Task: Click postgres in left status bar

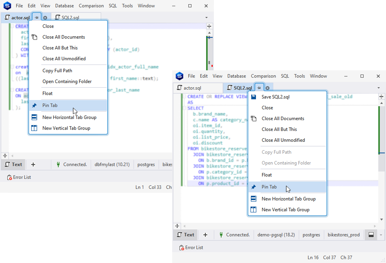Action: click(x=146, y=165)
